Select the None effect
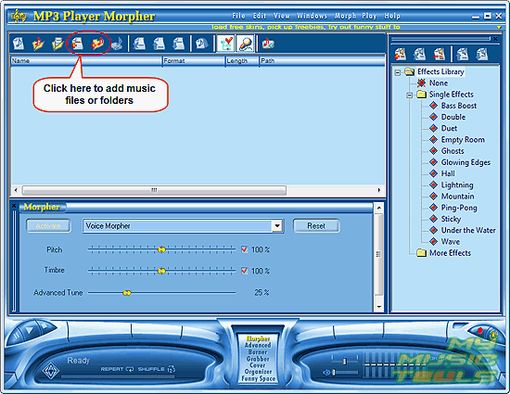 (x=439, y=83)
